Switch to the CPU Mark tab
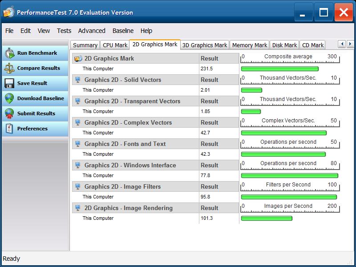 click(x=115, y=45)
